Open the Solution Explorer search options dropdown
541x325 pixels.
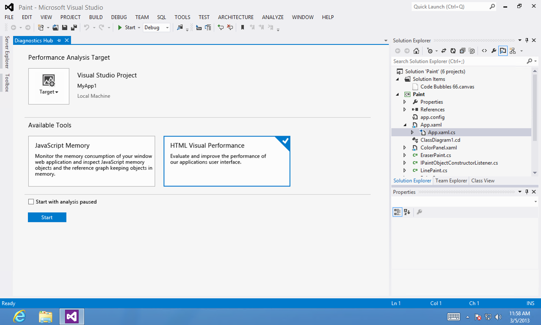[535, 61]
